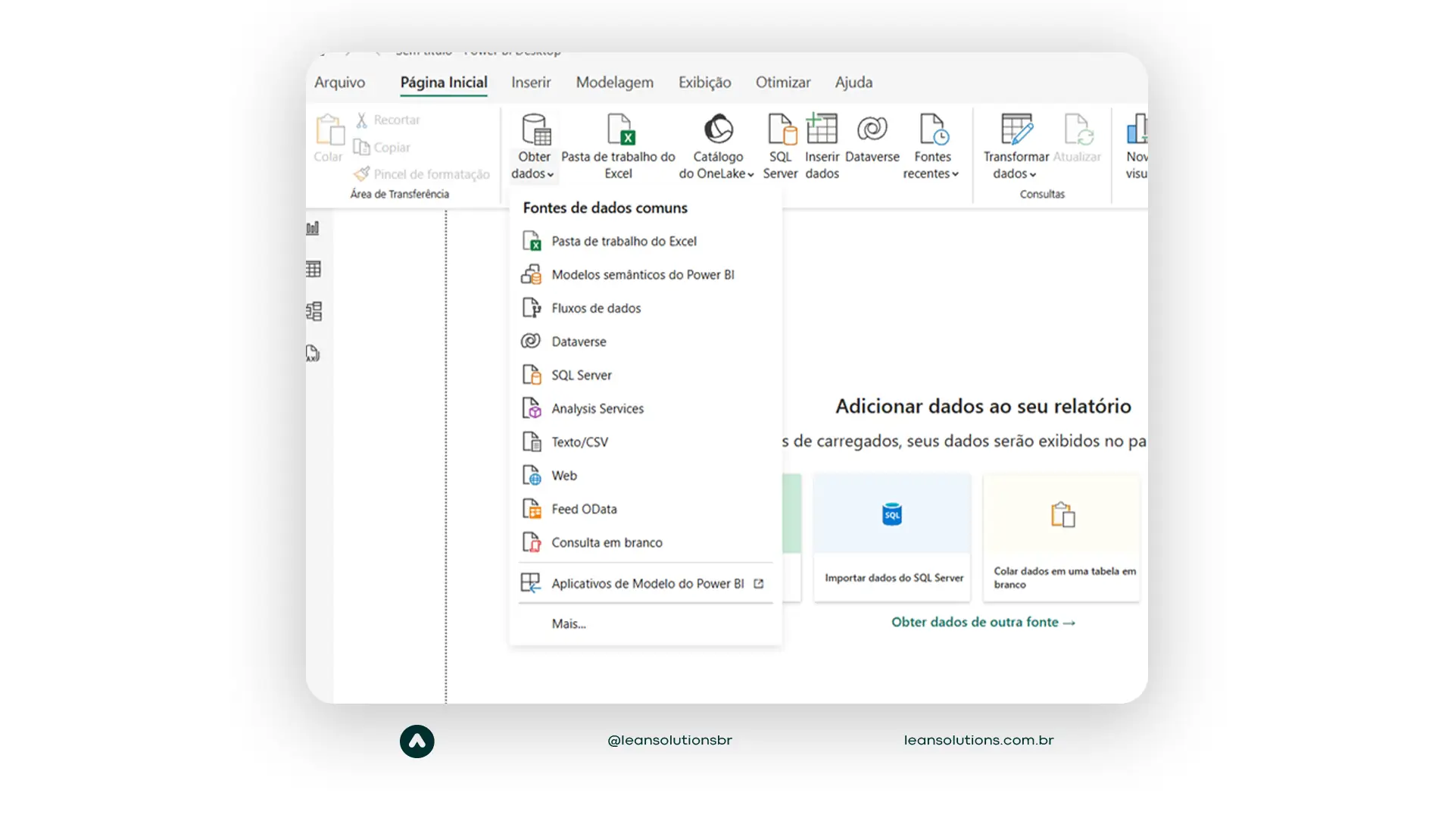Open the Ajuda tab
1454x818 pixels.
pyautogui.click(x=853, y=83)
